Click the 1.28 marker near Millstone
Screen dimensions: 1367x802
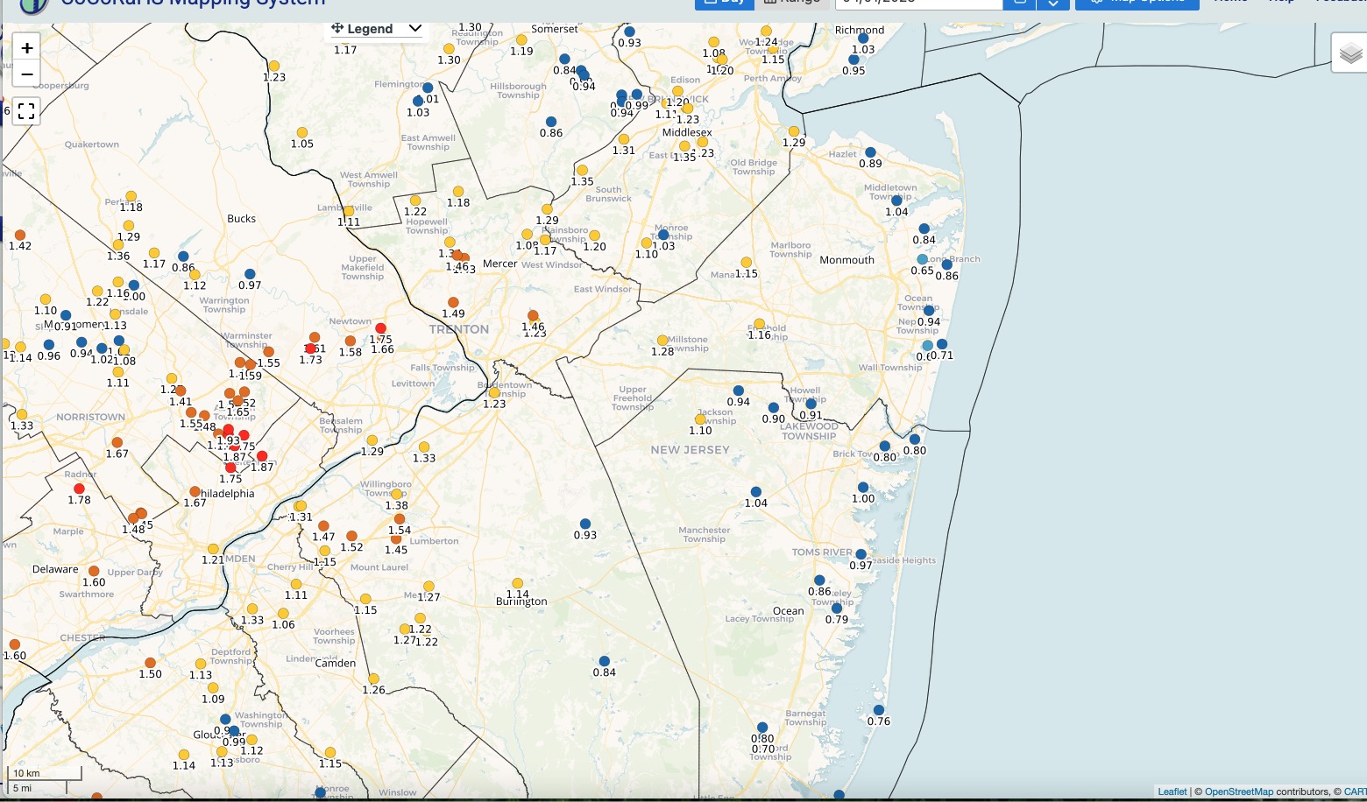coord(662,340)
